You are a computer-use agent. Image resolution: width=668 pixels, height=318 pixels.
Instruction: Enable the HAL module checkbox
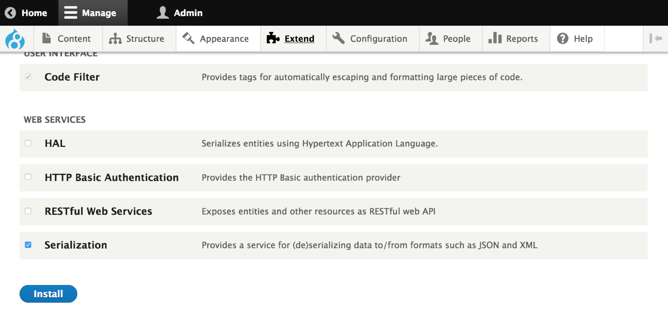(x=28, y=143)
